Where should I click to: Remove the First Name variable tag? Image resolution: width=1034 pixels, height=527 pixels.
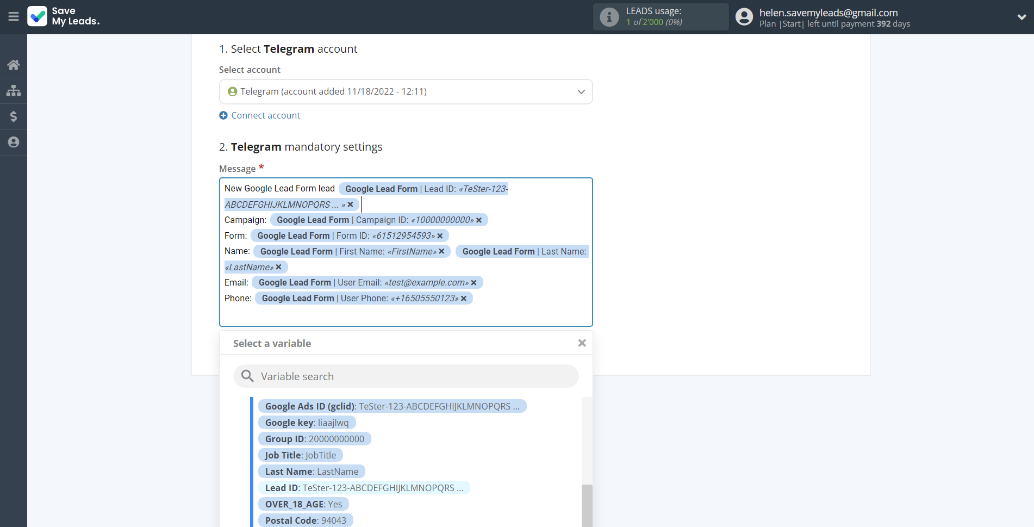(x=441, y=251)
